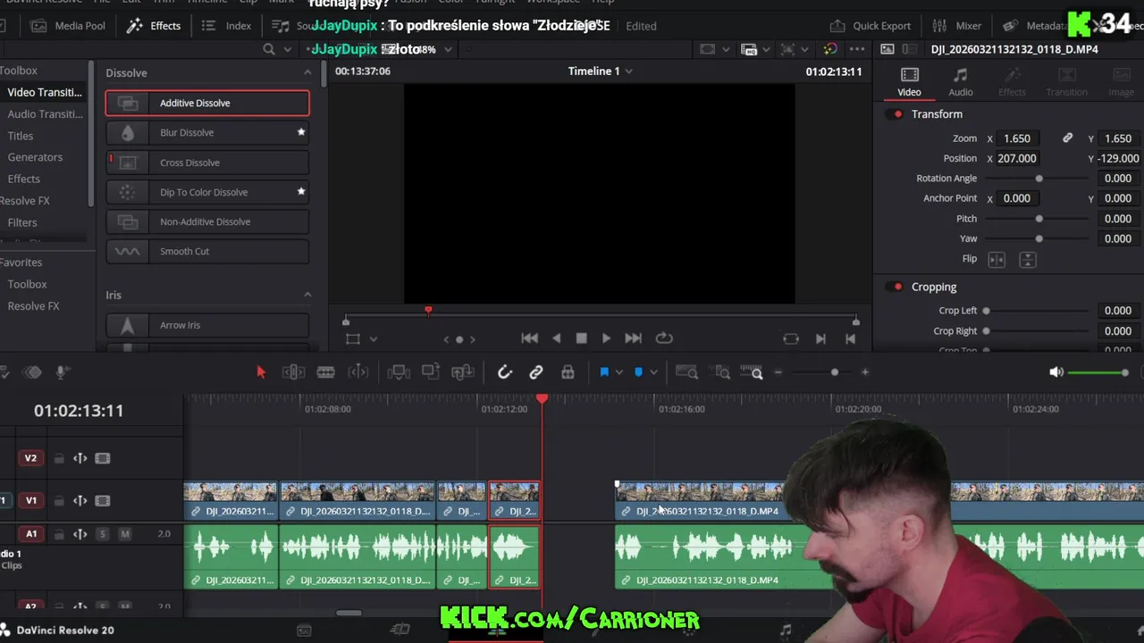Mute audio track A1 with M button
Screen dimensions: 1144x643
point(125,534)
